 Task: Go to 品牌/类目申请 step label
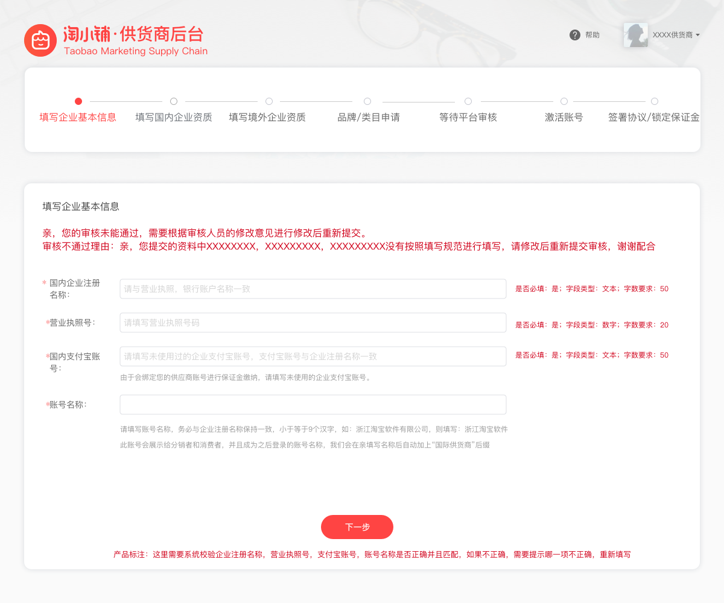(368, 118)
